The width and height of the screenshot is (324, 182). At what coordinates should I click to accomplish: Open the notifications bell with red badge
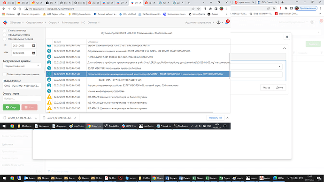click(227, 22)
